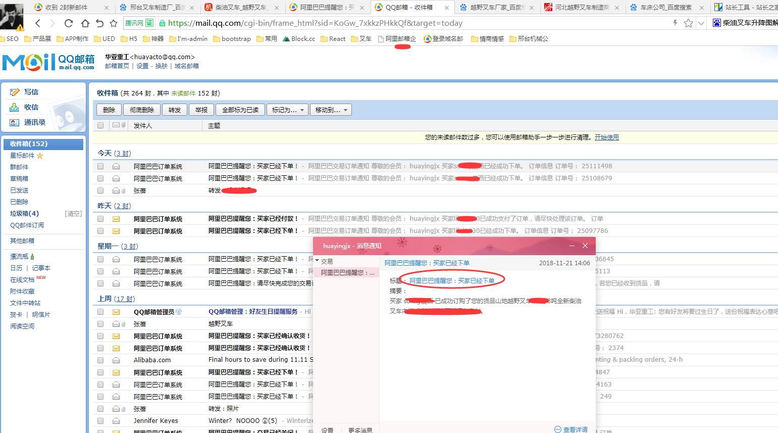Check the QQ邮箱管理员 mail checkbox
This screenshot has width=778, height=433.
point(100,312)
